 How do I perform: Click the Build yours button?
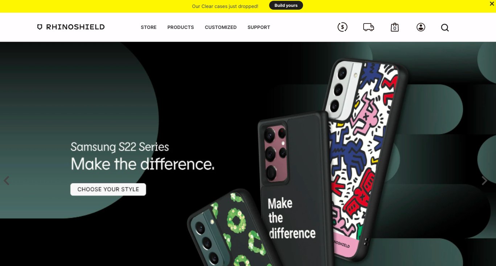pyautogui.click(x=286, y=5)
